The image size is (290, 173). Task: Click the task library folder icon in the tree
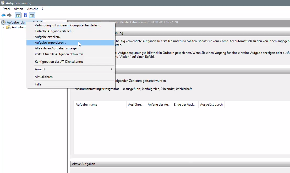[8, 27]
